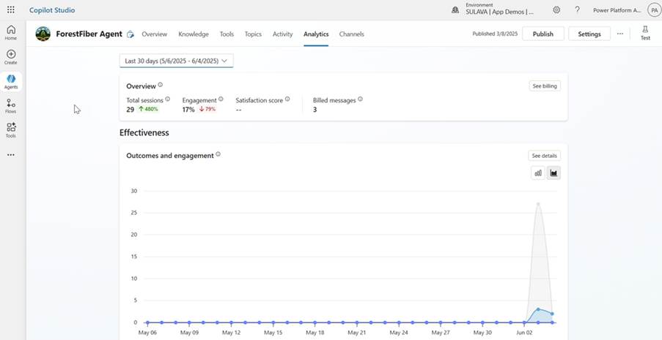Switch chart to bar chart view

[x=538, y=173]
